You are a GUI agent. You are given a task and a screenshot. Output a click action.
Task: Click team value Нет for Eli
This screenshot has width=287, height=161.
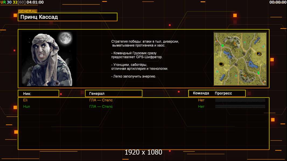tap(201, 100)
